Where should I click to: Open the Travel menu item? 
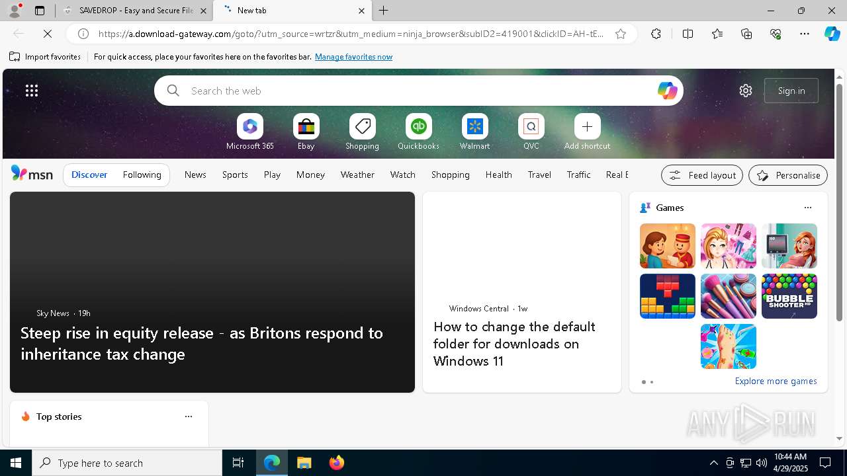[x=539, y=175]
